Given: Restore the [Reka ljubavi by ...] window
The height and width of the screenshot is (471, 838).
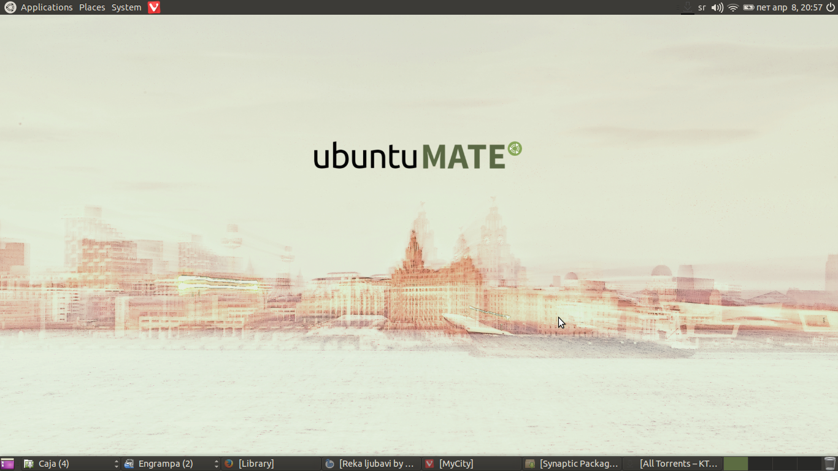Looking at the screenshot, I should [x=372, y=464].
